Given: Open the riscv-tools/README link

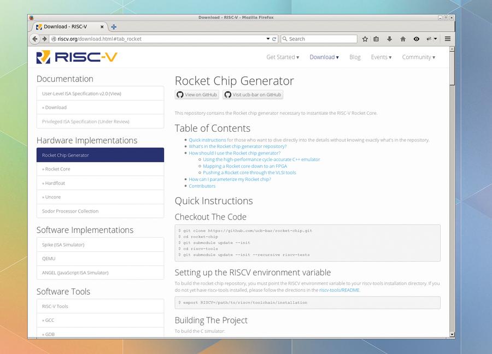Looking at the screenshot, I should pyautogui.click(x=339, y=290).
